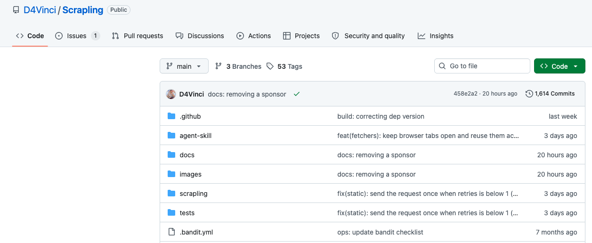Click the folder icon for docs
This screenshot has height=243, width=592.
[171, 155]
